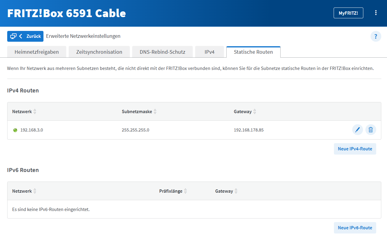Select the Statische Routen tab
The image size is (387, 241).
[253, 52]
